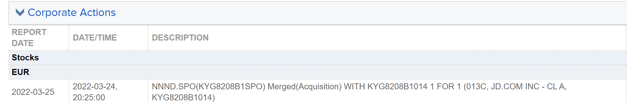Click the Merged(Acquisition) text in description
Viewport: 627px width, 102px height.
click(304, 87)
